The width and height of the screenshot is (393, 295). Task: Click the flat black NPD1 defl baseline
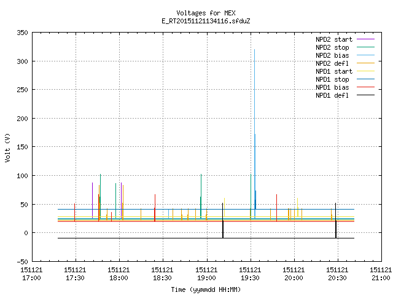206,238
